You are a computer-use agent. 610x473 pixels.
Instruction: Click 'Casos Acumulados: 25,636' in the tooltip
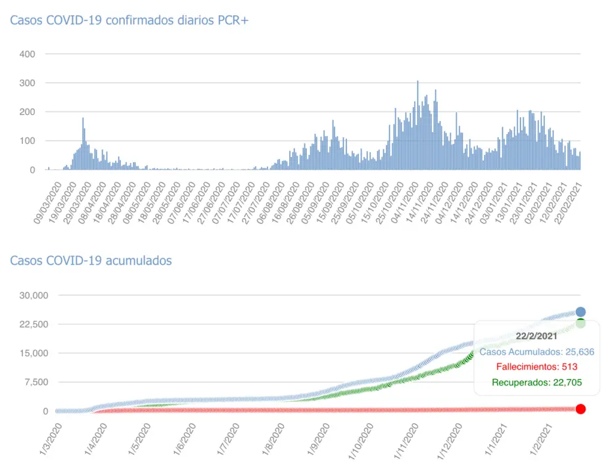(536, 351)
